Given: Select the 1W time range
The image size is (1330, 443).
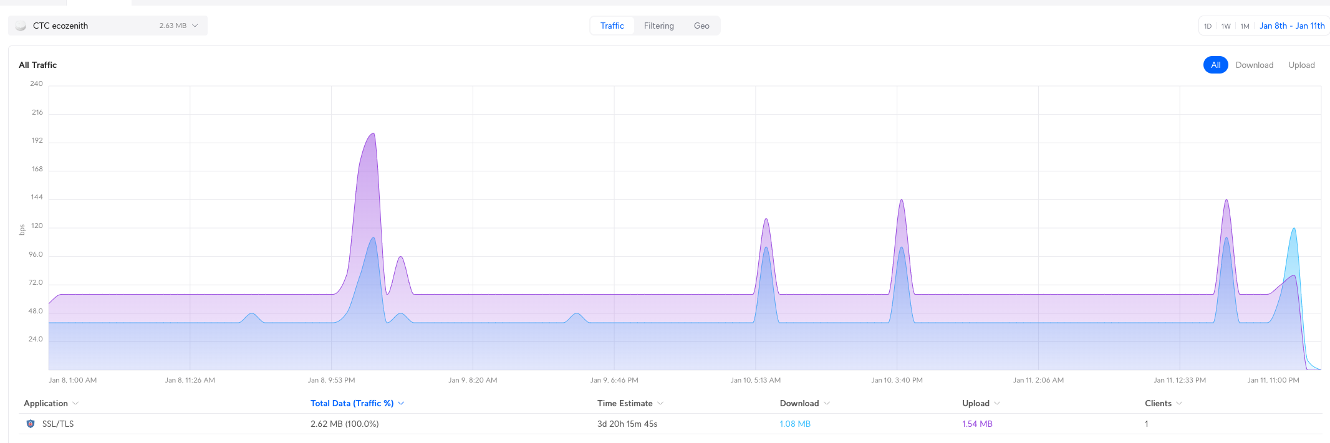Looking at the screenshot, I should (x=1226, y=26).
